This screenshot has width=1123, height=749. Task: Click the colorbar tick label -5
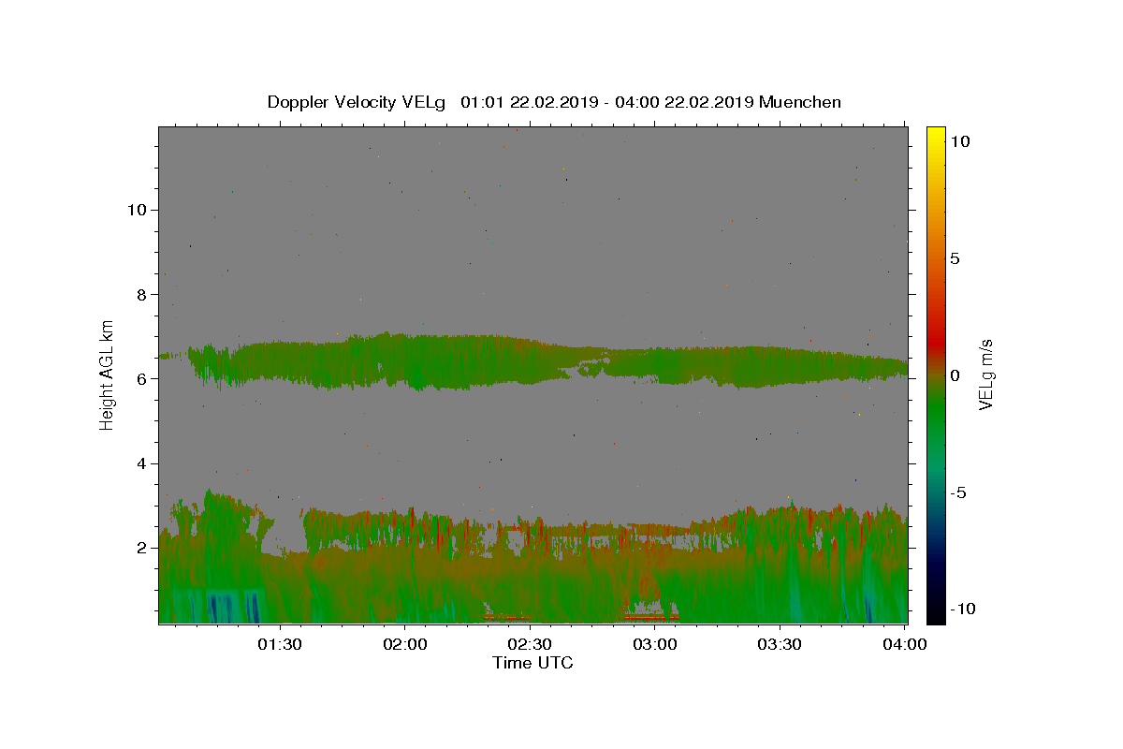point(958,492)
